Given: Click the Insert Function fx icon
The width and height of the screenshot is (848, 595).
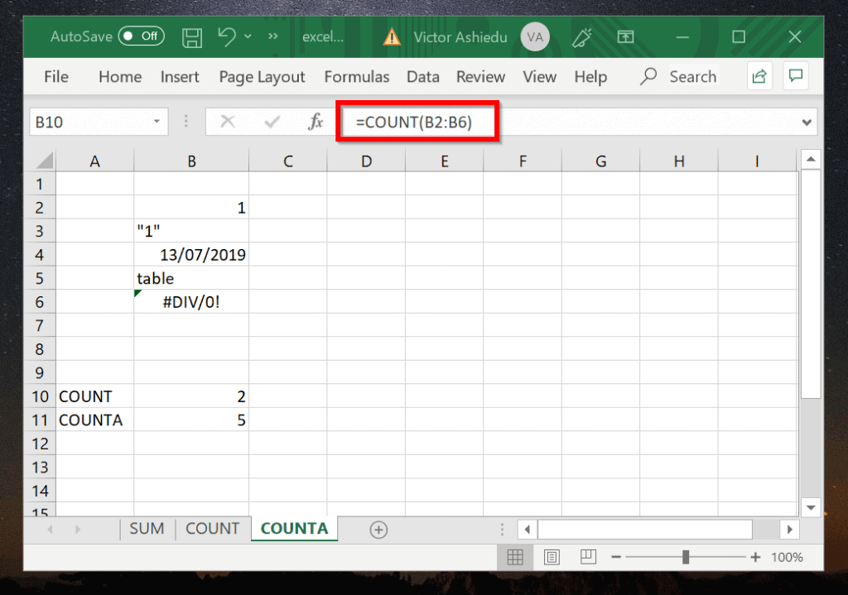Looking at the screenshot, I should click(316, 122).
